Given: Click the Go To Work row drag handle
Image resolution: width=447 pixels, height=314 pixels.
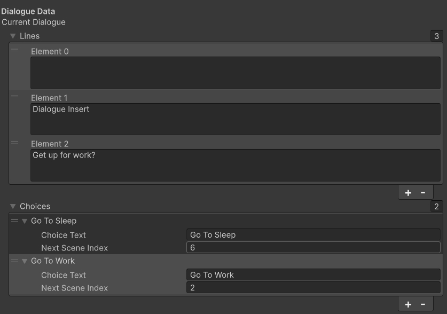Looking at the screenshot, I should pos(14,261).
